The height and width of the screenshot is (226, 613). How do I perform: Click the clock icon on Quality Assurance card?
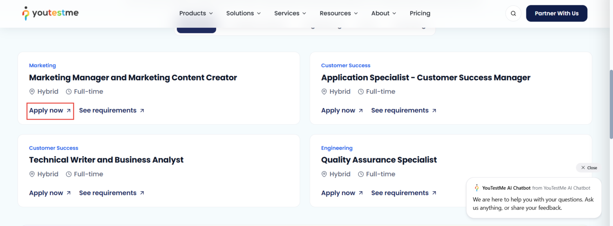click(361, 174)
